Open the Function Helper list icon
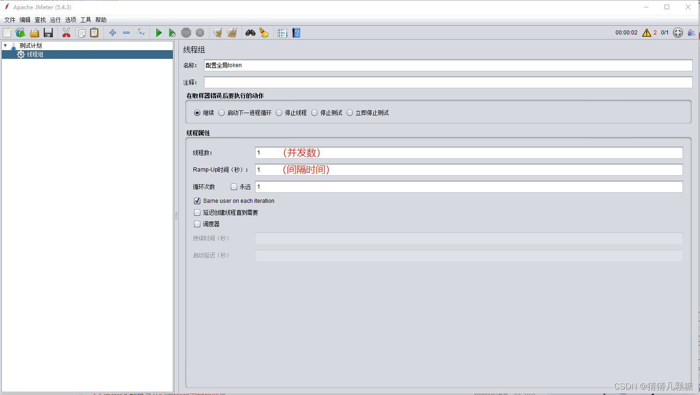700x395 pixels. click(x=282, y=33)
